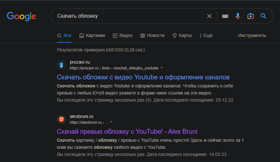This screenshot has height=162, width=280.
Task: Open the Новости tab
Action: coord(152,36)
